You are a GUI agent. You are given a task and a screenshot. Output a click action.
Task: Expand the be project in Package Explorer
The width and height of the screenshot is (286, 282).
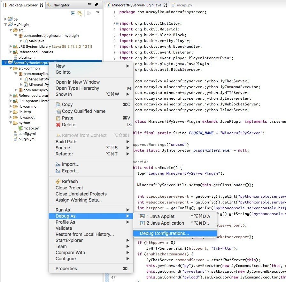6,19
